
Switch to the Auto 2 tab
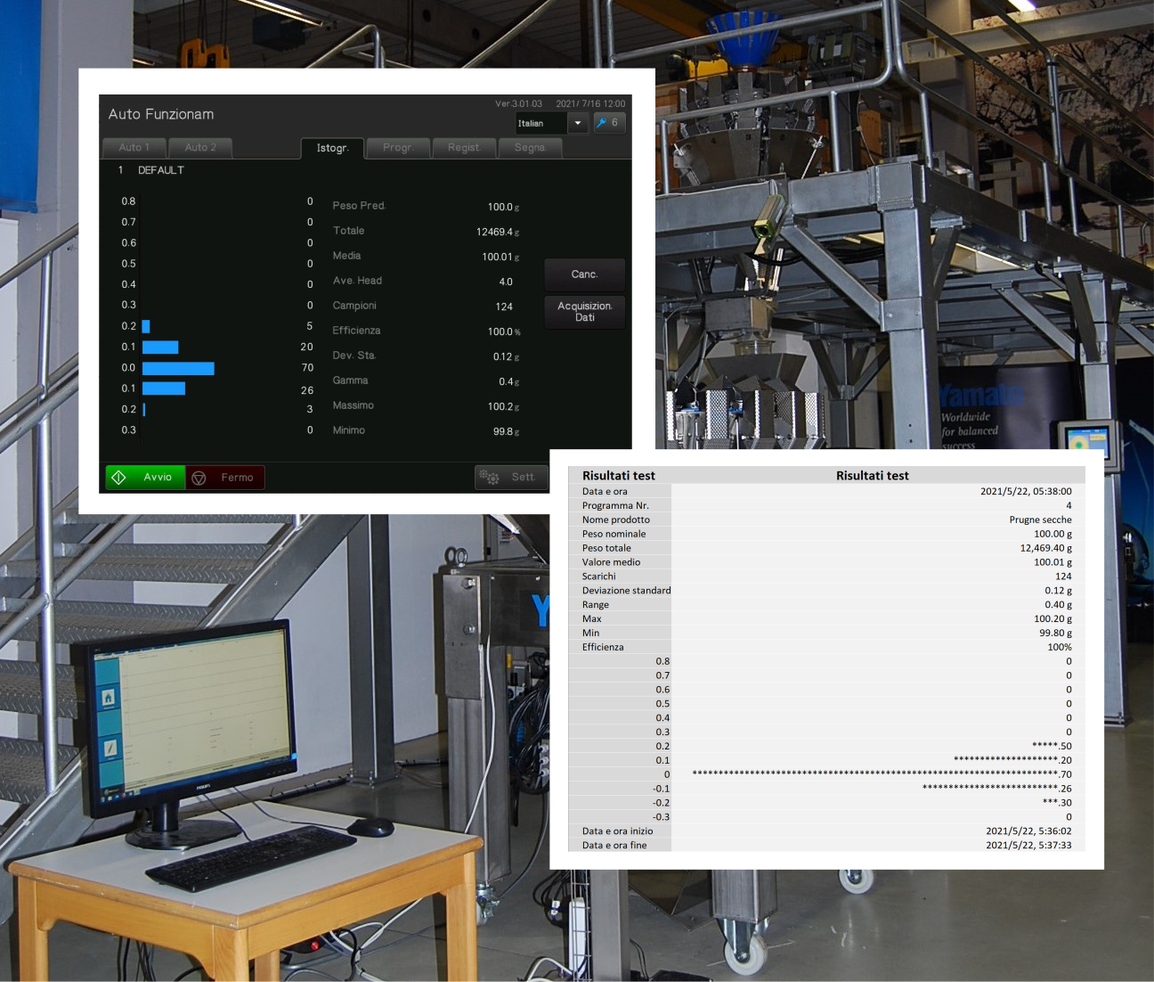tap(201, 148)
